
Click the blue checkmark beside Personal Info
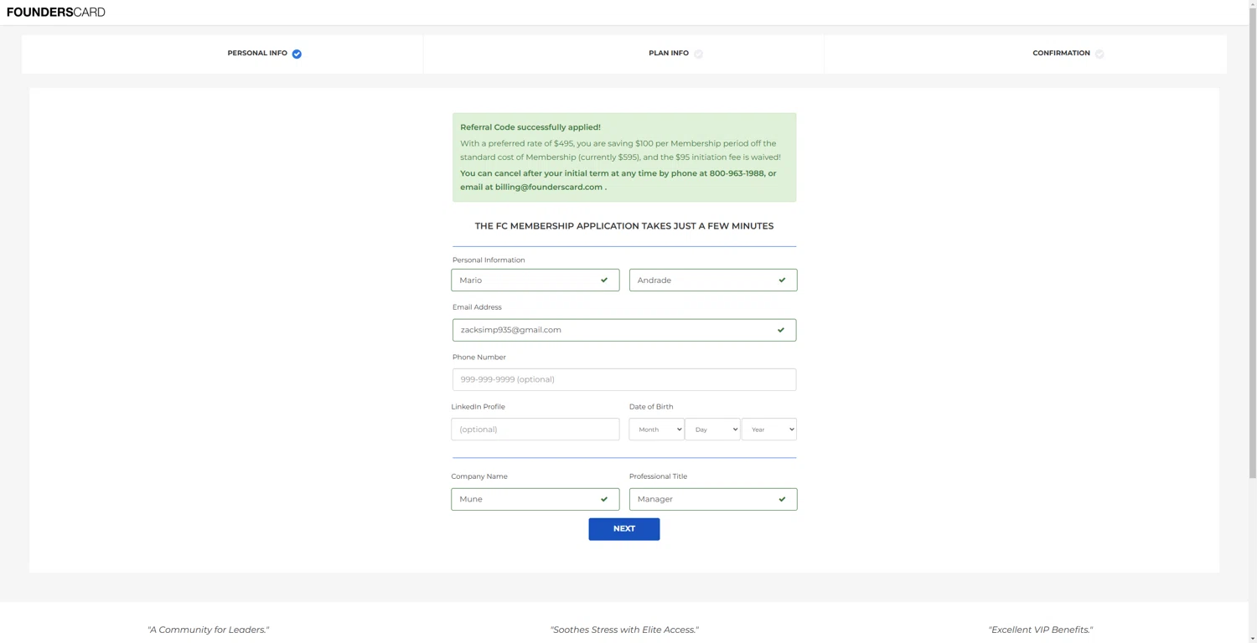point(297,54)
